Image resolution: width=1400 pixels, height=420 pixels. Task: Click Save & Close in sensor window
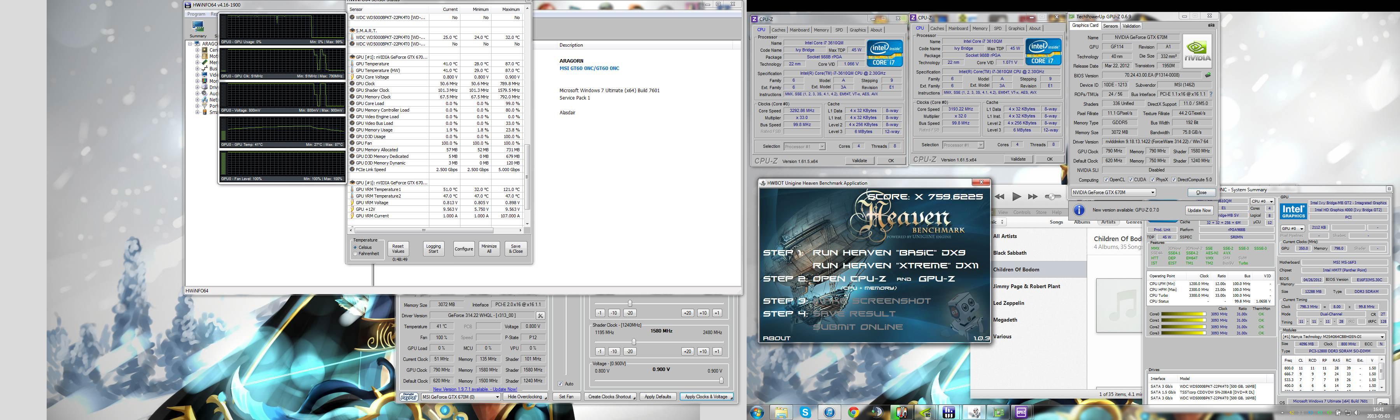click(516, 249)
